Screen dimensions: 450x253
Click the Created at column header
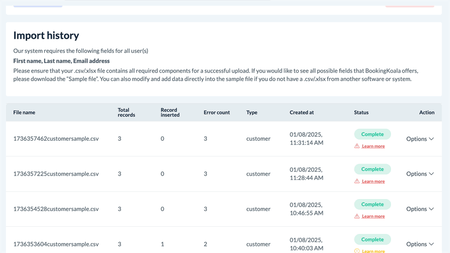click(x=301, y=112)
